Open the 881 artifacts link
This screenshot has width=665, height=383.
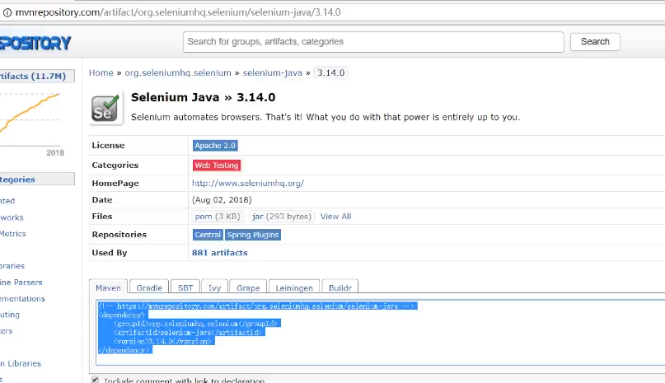(x=220, y=253)
